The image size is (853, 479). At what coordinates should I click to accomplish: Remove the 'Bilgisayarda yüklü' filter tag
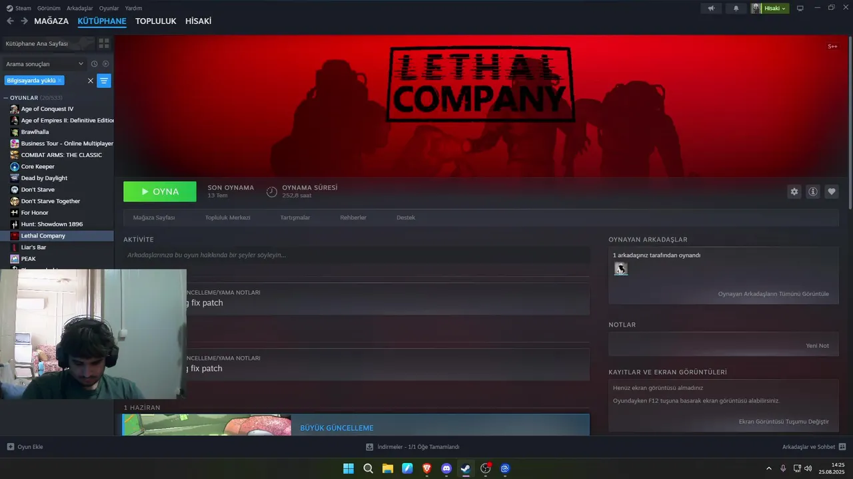click(x=59, y=80)
